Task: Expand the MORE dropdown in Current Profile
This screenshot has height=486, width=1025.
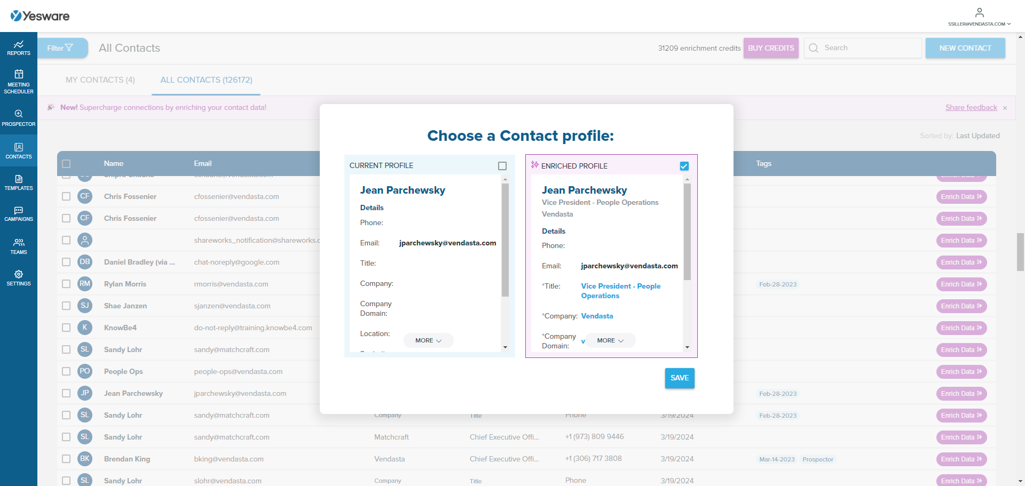Action: coord(428,340)
